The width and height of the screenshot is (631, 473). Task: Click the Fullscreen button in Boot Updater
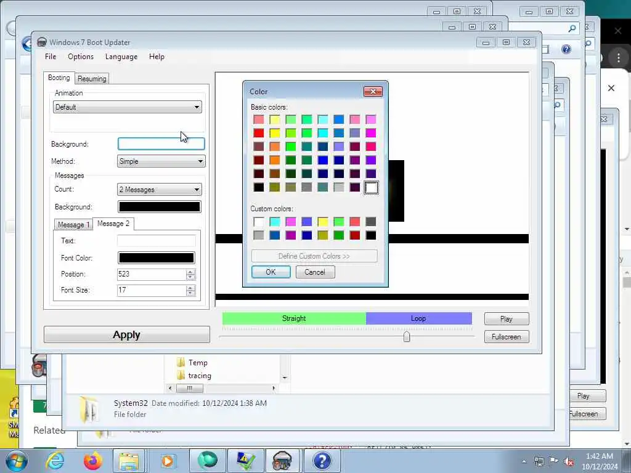tap(507, 337)
